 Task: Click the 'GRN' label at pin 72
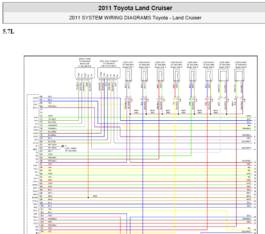click(50, 116)
